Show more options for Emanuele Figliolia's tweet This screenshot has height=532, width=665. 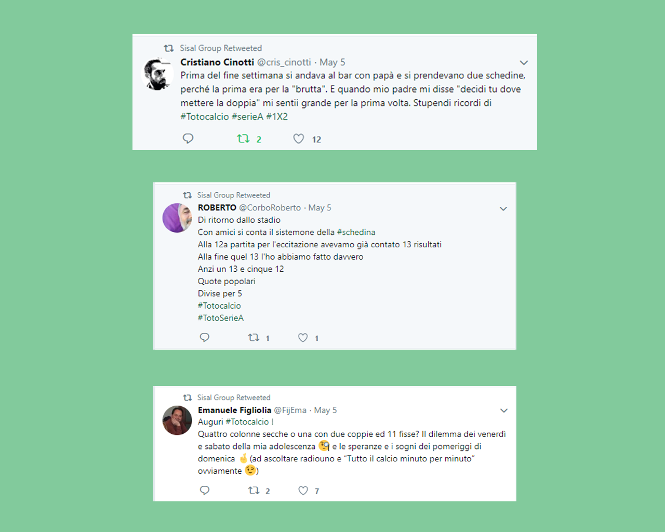click(x=503, y=410)
